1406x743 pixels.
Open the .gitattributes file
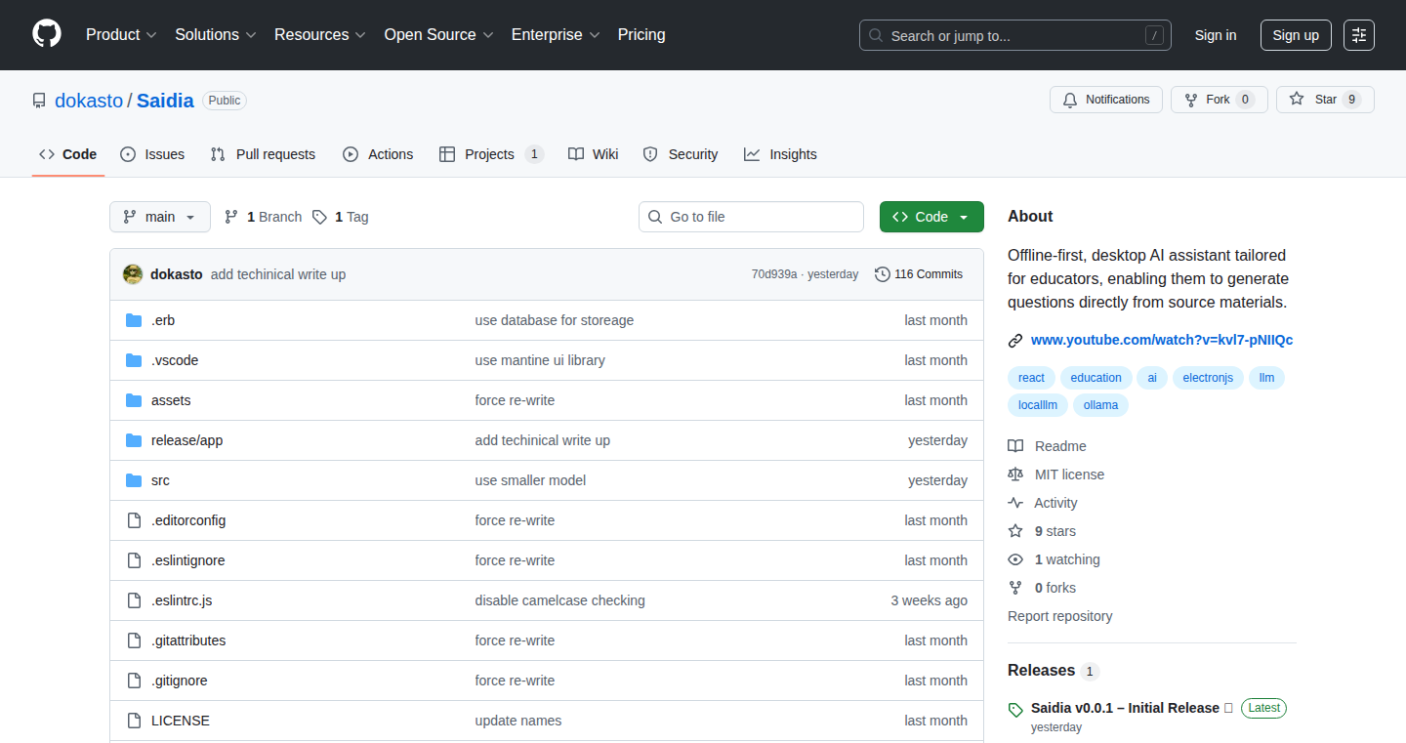click(x=188, y=640)
